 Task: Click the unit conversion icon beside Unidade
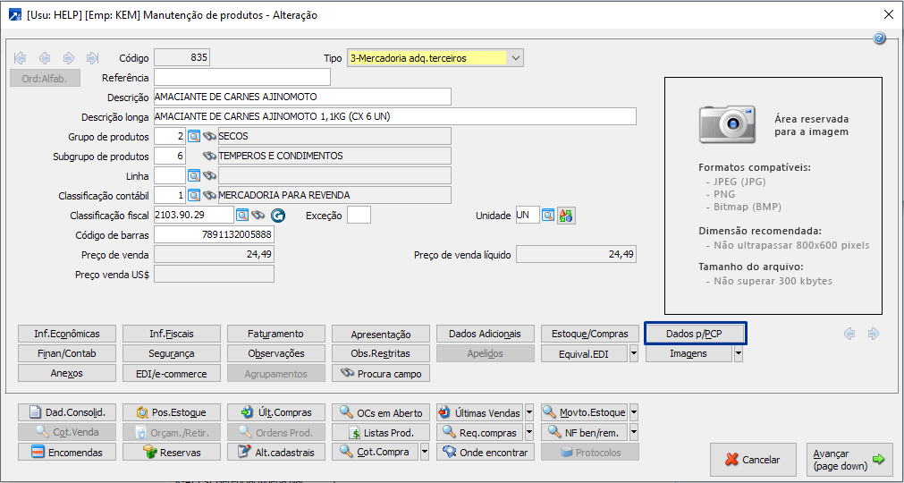[x=566, y=216]
